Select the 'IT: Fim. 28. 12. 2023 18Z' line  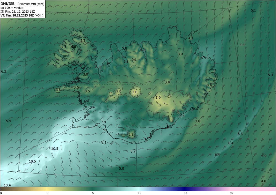click(x=18, y=12)
